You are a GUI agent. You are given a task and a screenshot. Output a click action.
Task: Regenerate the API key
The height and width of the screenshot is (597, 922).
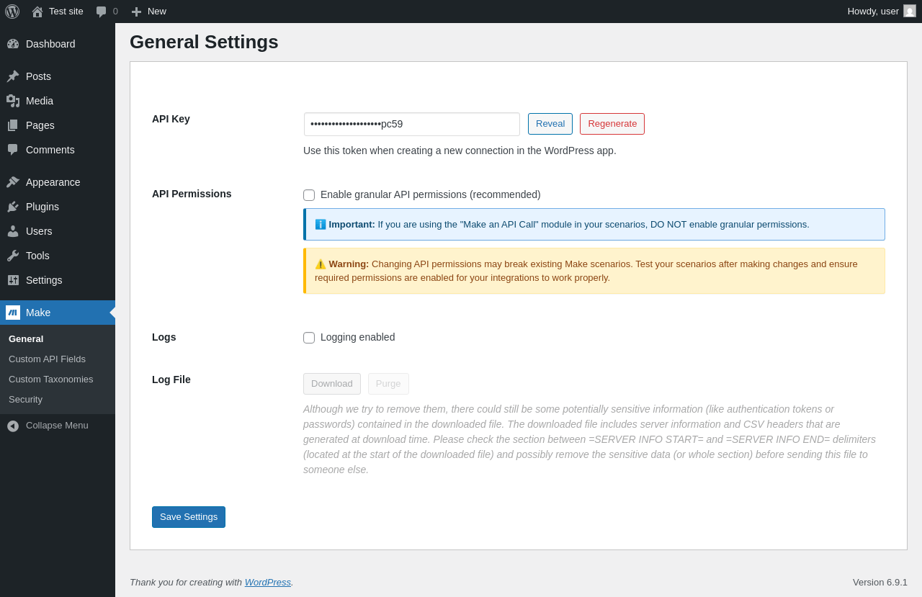(612, 124)
